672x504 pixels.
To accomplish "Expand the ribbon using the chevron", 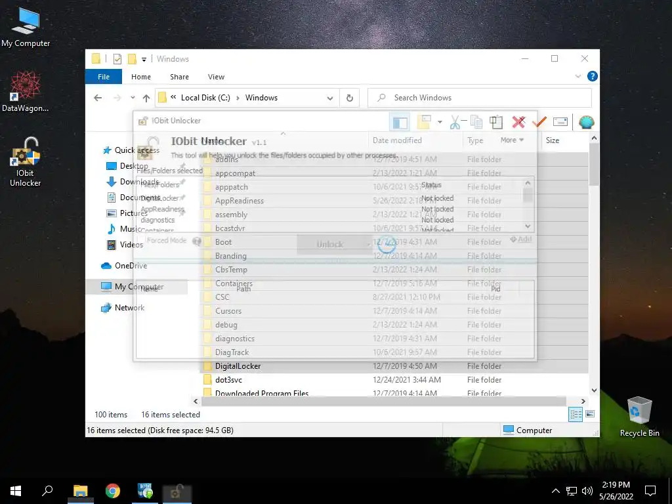I will [577, 76].
